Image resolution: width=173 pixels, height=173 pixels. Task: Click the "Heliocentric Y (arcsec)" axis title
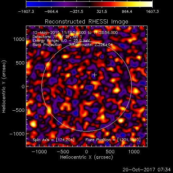pyautogui.click(x=4, y=86)
